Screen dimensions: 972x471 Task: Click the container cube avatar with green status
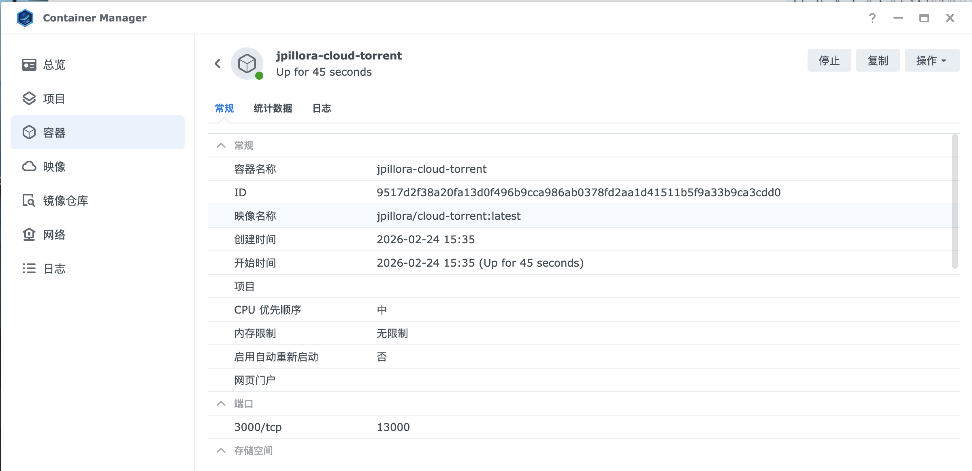tap(247, 64)
